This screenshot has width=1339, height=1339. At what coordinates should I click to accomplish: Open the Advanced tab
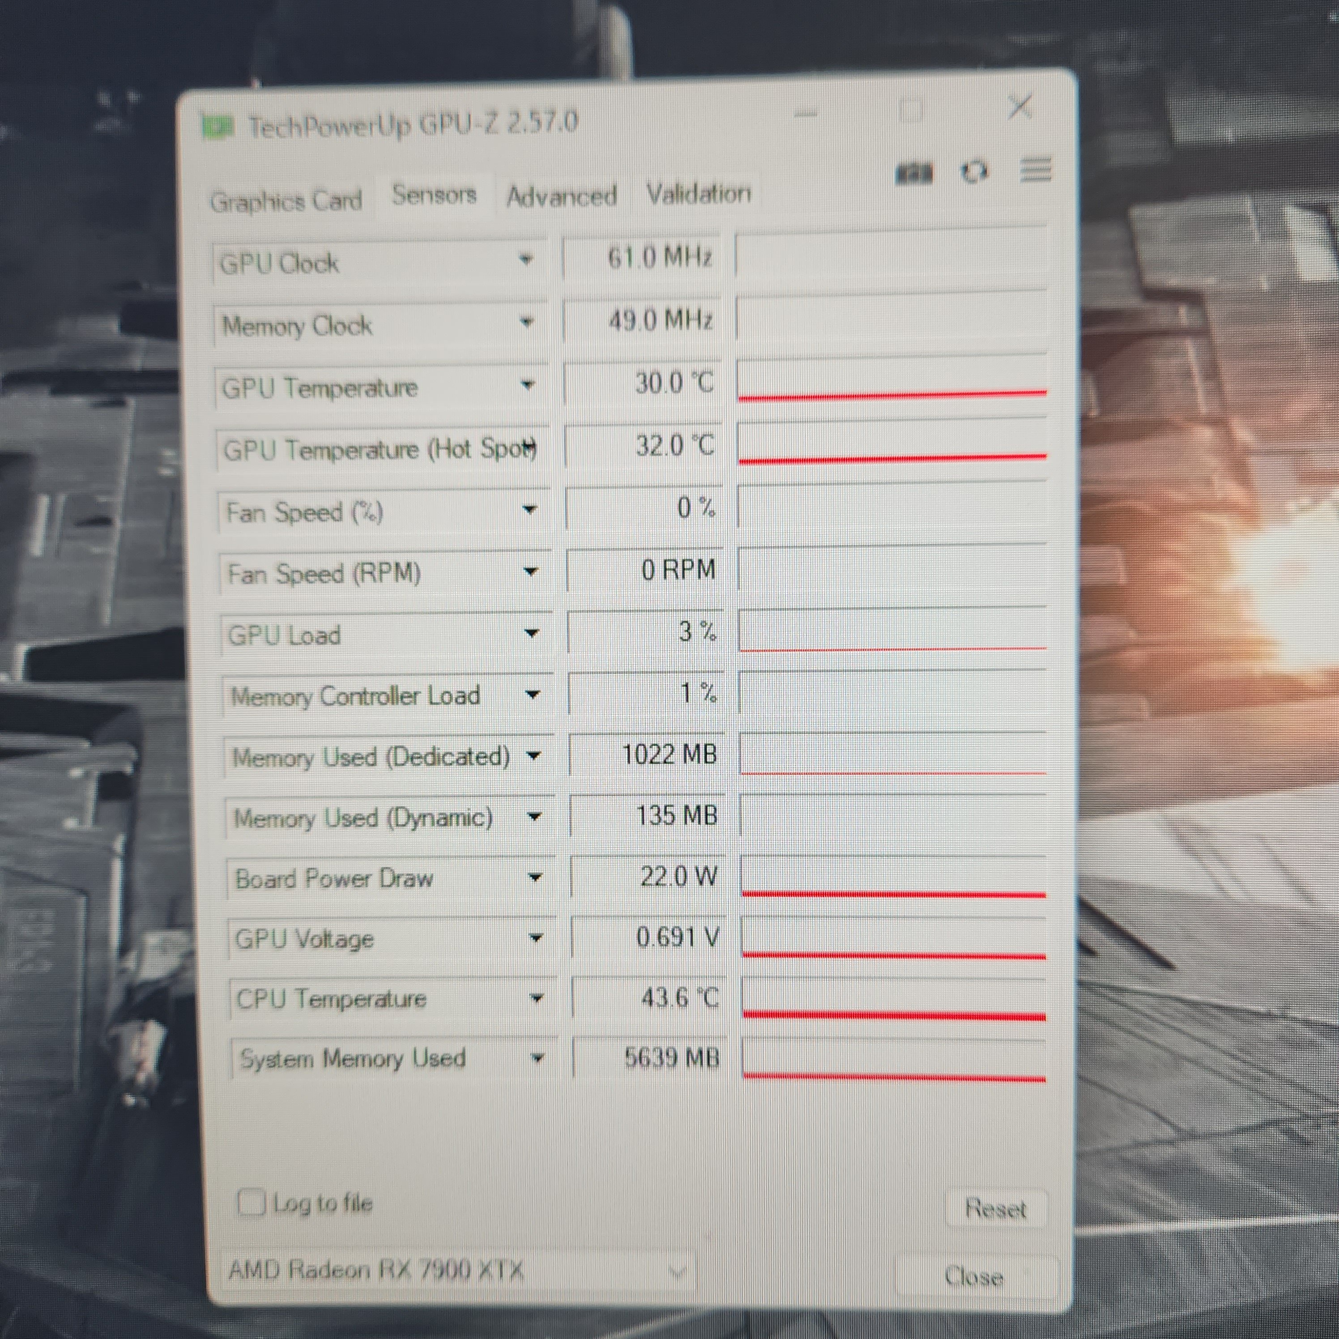pyautogui.click(x=561, y=197)
